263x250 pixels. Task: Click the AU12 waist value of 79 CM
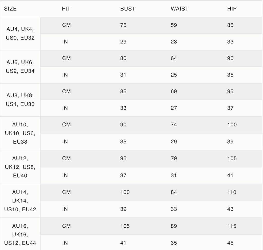coord(174,158)
